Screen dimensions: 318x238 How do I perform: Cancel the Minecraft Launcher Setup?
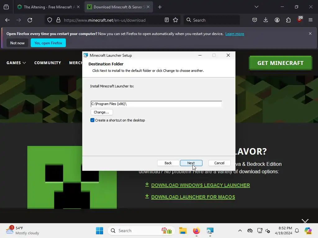click(x=219, y=163)
